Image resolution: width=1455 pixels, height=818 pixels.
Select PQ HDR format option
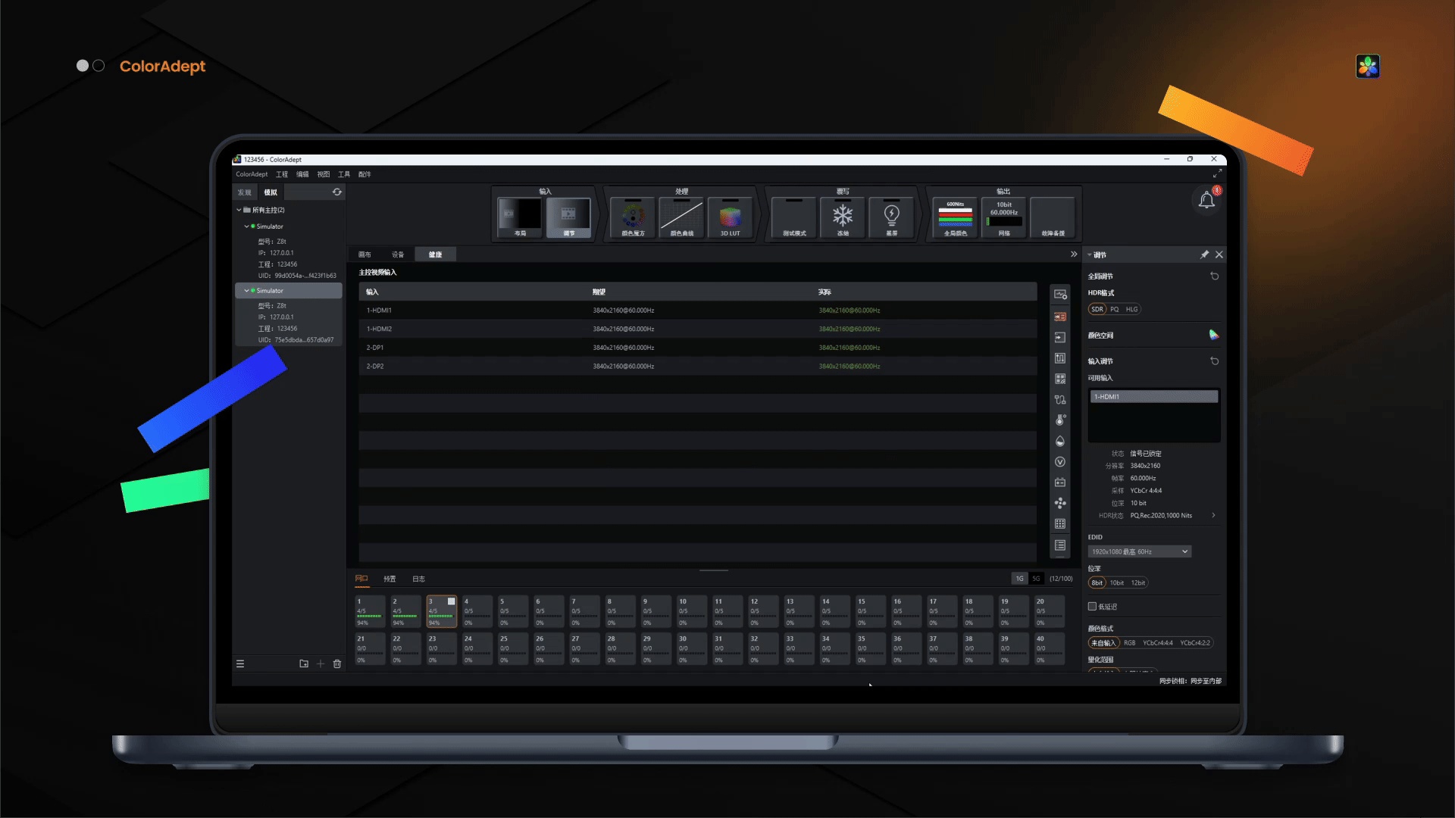pos(1114,309)
